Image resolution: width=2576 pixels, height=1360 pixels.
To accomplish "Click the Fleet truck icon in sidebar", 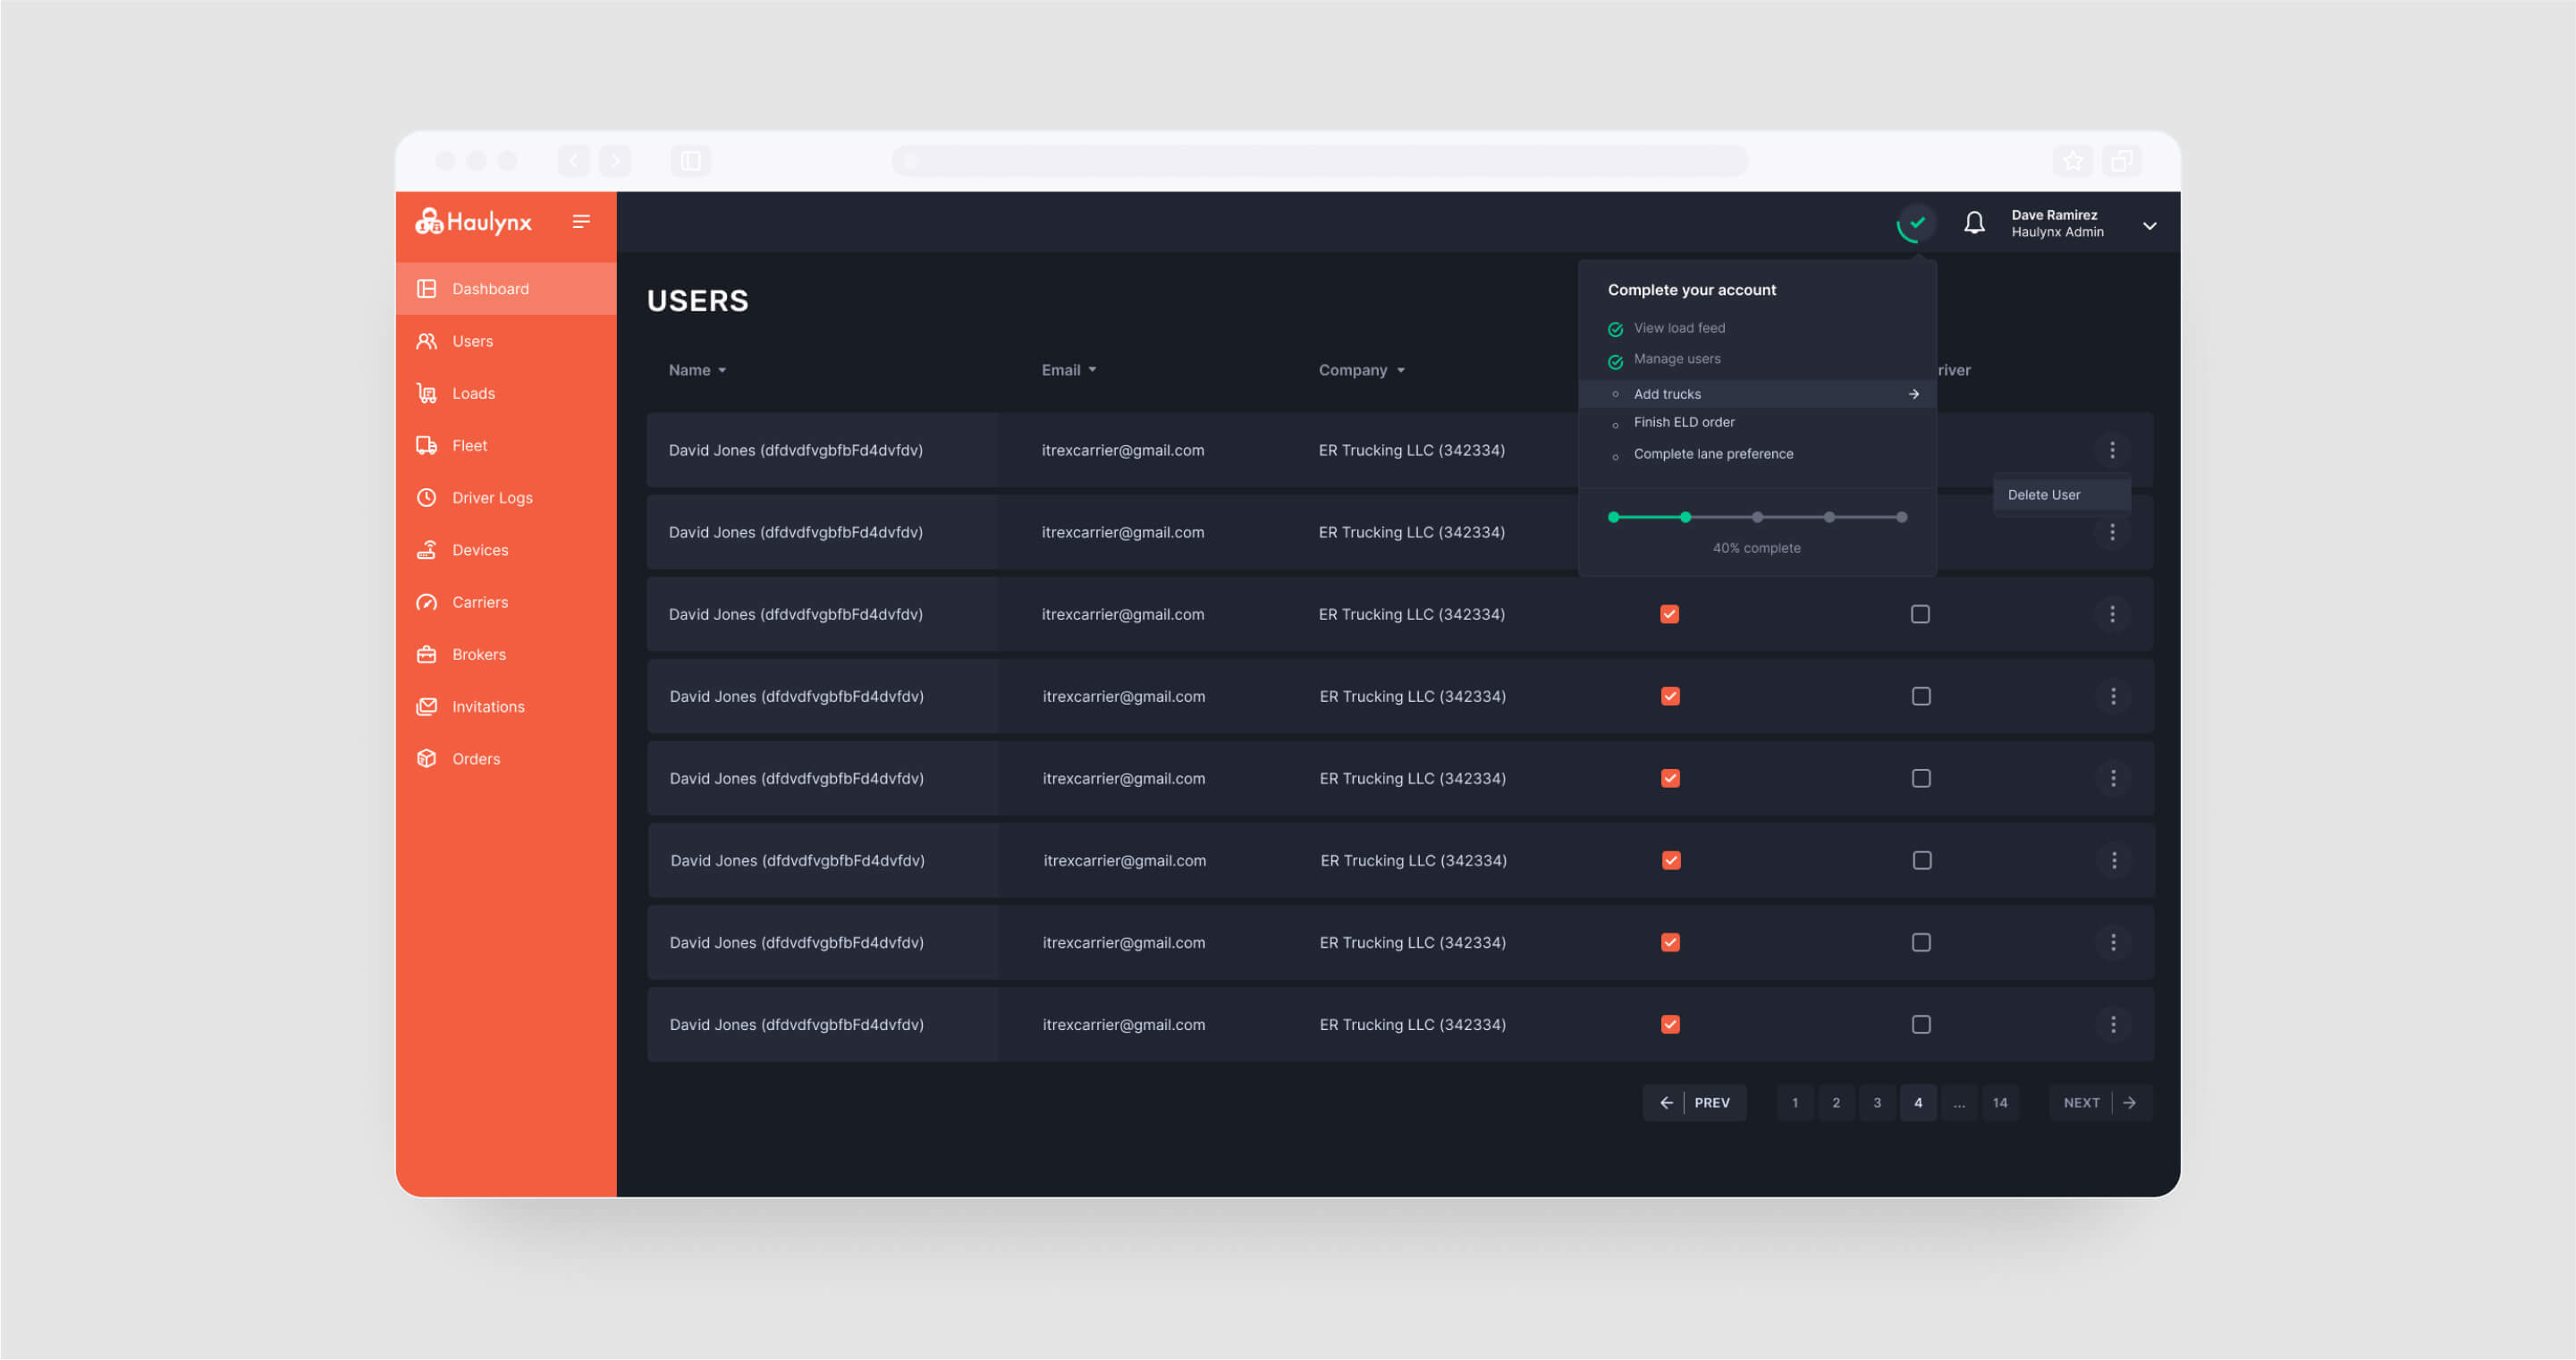I will click(x=427, y=446).
